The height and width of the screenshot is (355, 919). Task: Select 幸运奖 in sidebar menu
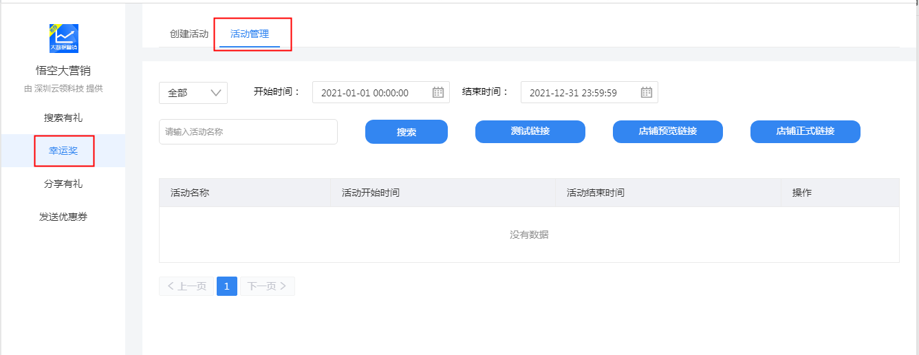click(63, 151)
